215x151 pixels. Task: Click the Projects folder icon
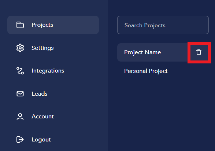click(x=20, y=25)
